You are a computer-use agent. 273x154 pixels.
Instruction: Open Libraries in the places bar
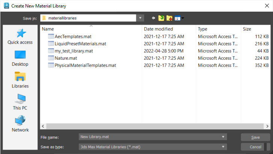point(20,80)
